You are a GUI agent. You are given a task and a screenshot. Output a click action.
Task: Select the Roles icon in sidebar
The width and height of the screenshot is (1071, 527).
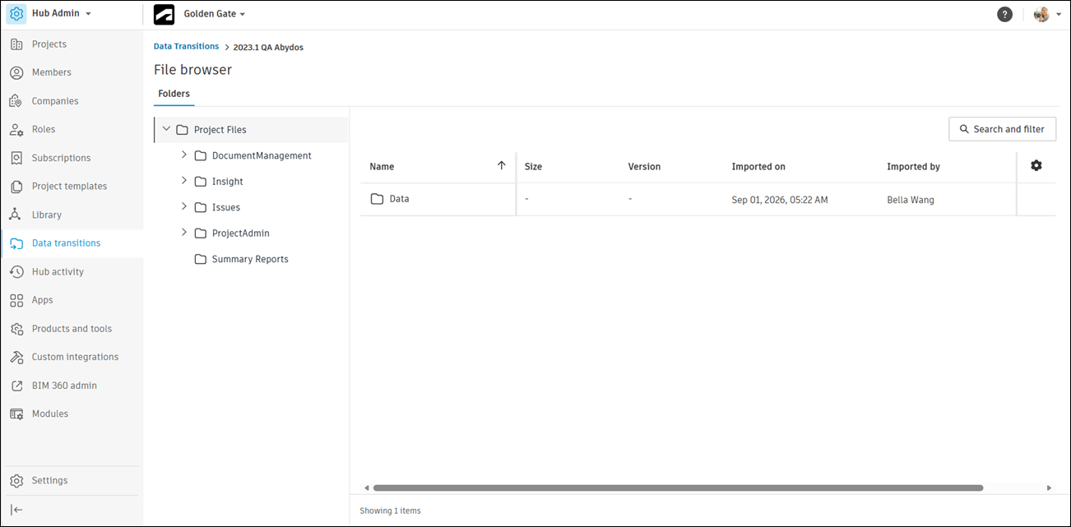pos(16,129)
